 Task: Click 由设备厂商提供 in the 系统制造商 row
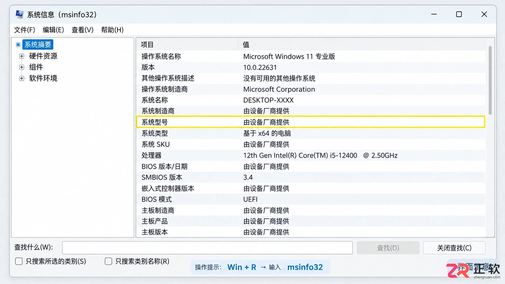tap(267, 111)
